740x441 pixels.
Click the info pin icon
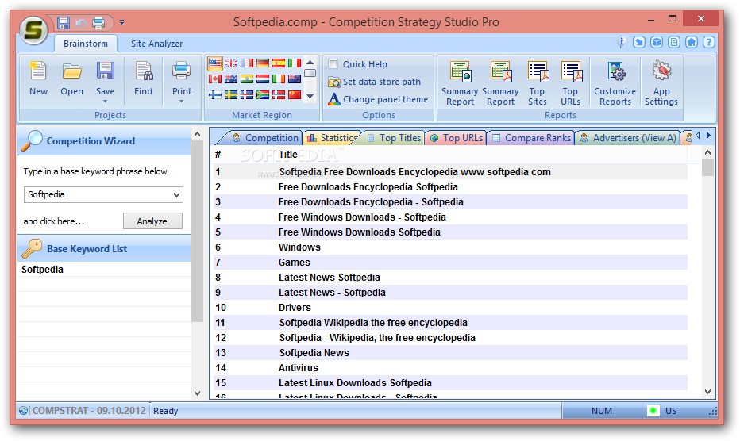[622, 43]
